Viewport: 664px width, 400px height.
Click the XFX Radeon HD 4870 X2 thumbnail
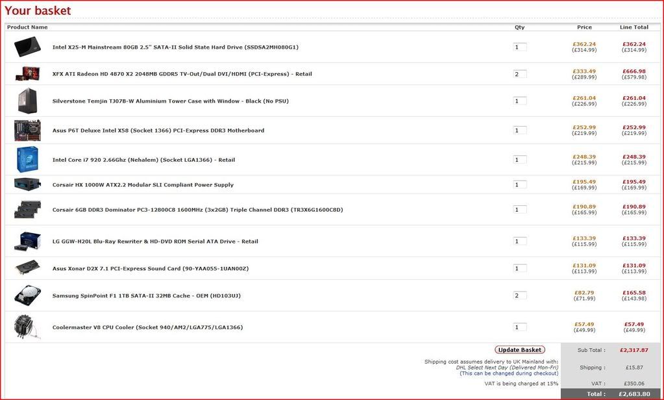click(x=27, y=74)
